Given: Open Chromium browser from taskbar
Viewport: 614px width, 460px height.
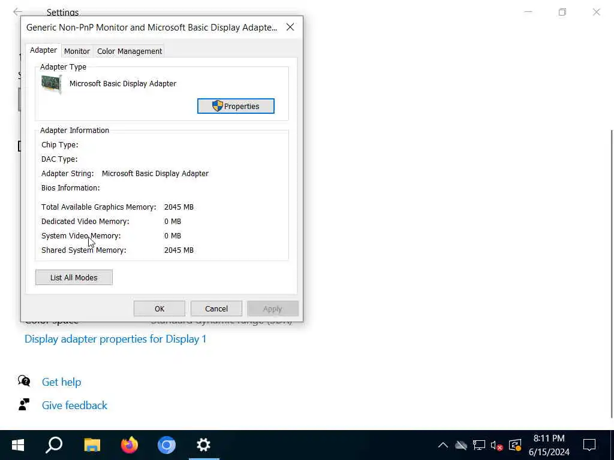Looking at the screenshot, I should (x=167, y=445).
